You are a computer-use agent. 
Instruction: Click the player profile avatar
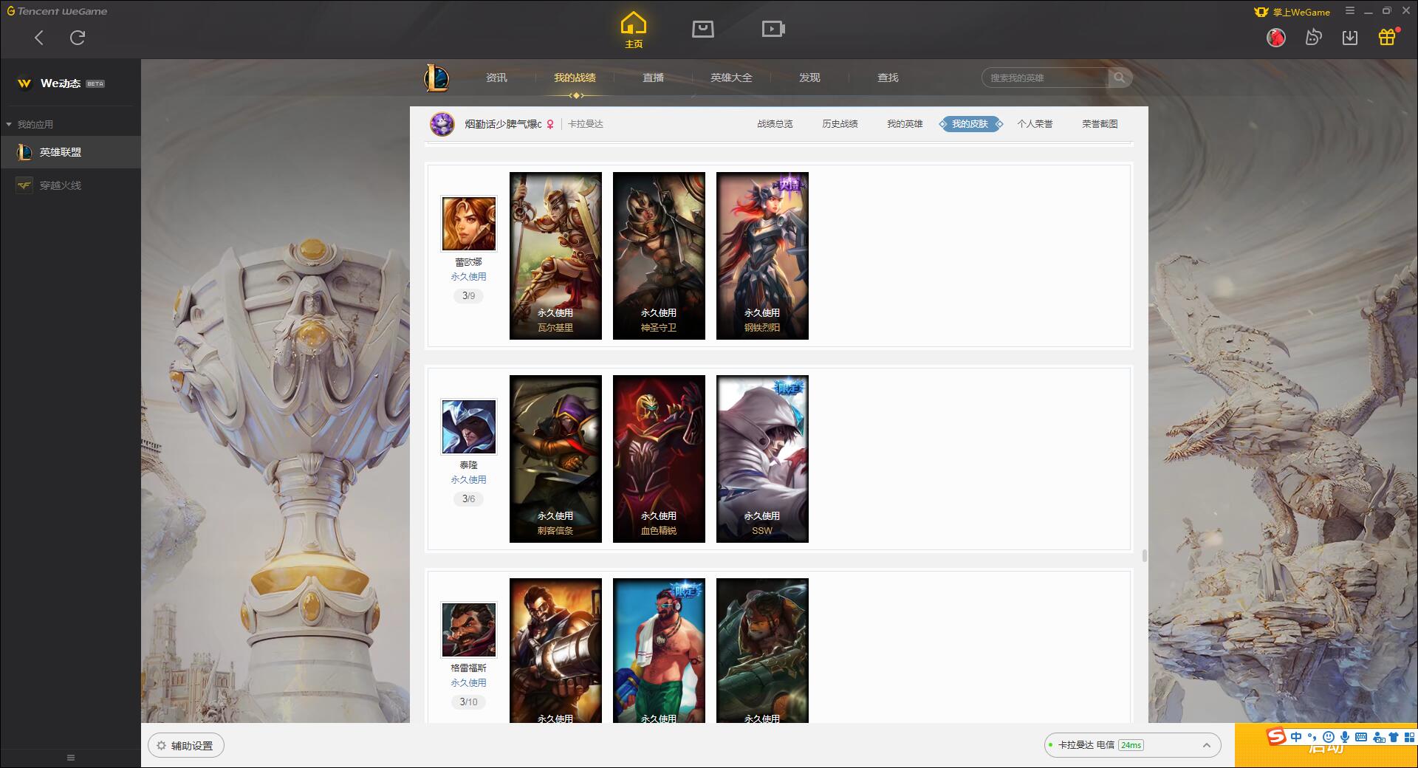(442, 124)
